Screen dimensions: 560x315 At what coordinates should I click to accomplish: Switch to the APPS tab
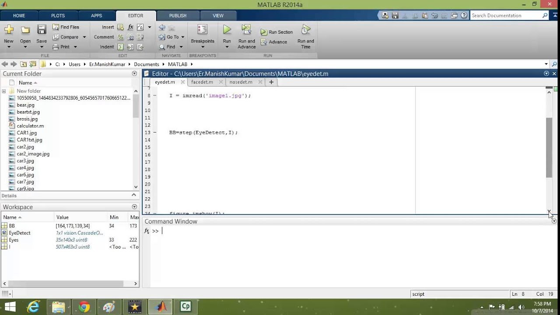point(96,15)
